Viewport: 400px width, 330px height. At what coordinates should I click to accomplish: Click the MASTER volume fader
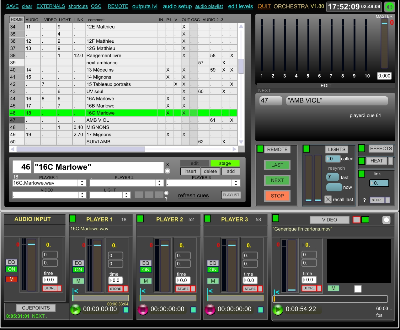(384, 44)
